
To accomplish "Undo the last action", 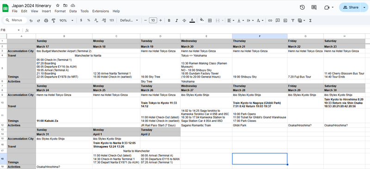I will click(x=31, y=20).
